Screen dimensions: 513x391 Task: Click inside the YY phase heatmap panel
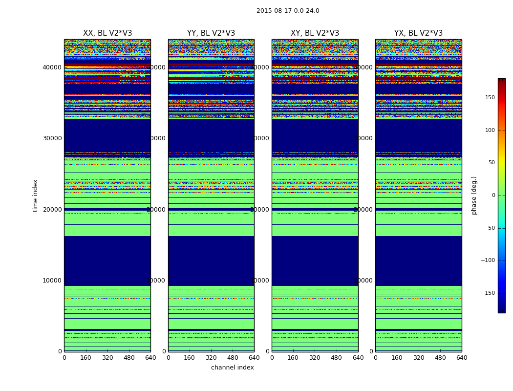[x=211, y=195]
